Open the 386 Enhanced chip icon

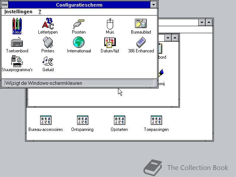coord(141,45)
